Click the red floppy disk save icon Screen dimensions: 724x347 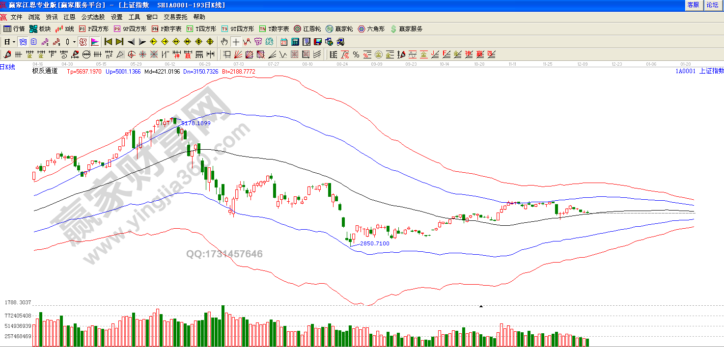[317, 42]
